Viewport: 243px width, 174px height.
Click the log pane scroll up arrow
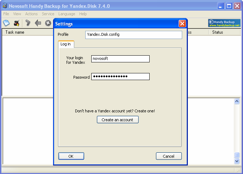(237, 101)
